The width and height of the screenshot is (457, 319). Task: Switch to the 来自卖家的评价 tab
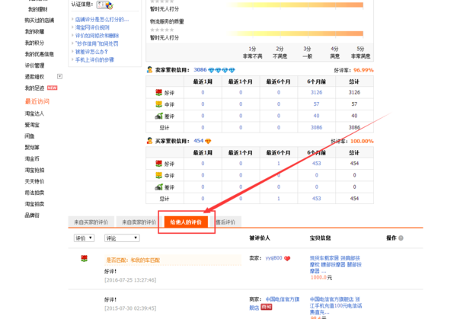(x=139, y=222)
